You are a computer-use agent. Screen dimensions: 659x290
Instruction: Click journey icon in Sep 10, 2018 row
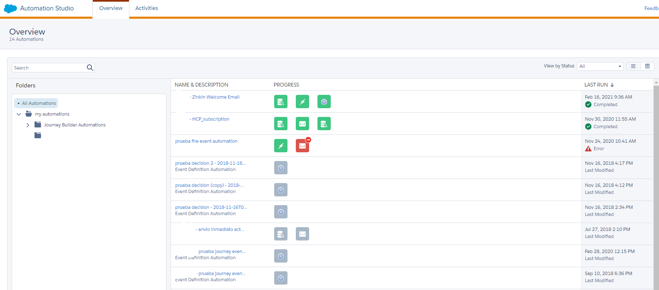[x=281, y=278]
